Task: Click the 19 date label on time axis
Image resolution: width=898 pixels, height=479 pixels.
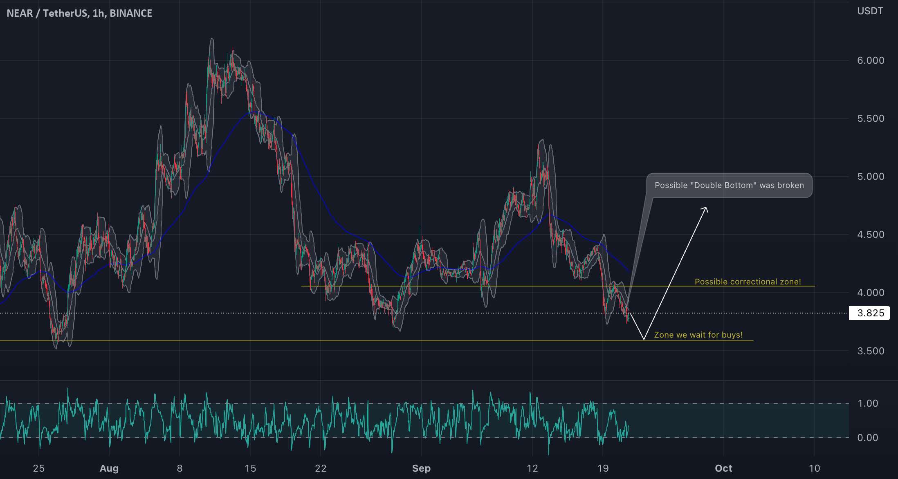Action: (x=603, y=468)
